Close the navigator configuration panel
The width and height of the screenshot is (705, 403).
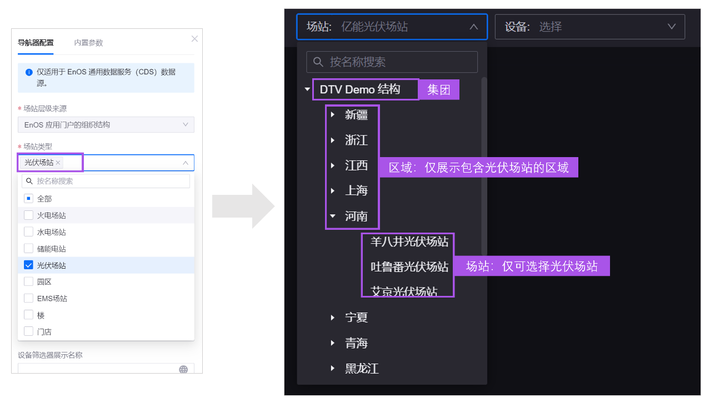tap(194, 39)
